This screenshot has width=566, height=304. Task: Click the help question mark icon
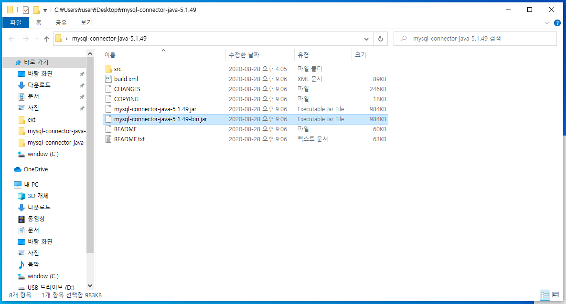[x=557, y=23]
